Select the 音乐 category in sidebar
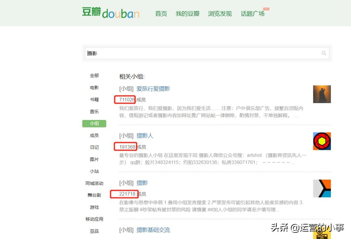 point(94,111)
